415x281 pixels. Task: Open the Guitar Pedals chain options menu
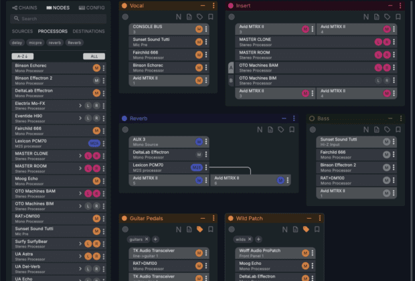(214, 218)
